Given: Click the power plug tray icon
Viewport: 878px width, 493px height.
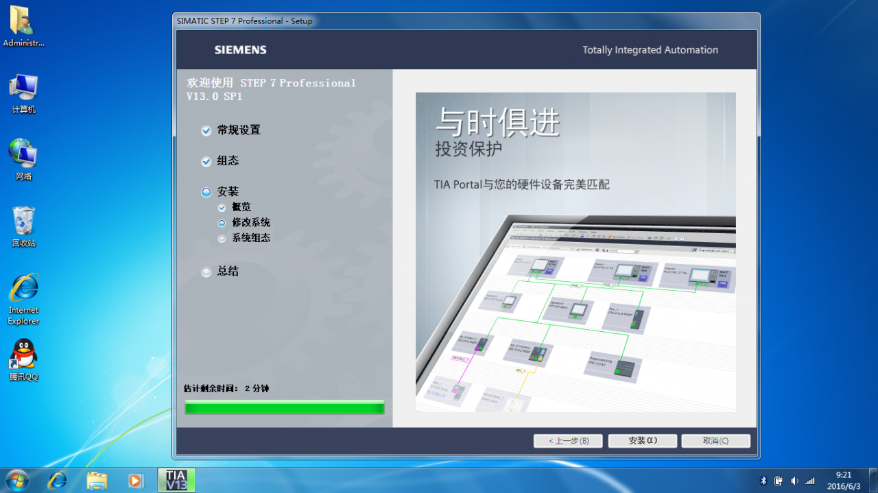Looking at the screenshot, I should coord(779,481).
